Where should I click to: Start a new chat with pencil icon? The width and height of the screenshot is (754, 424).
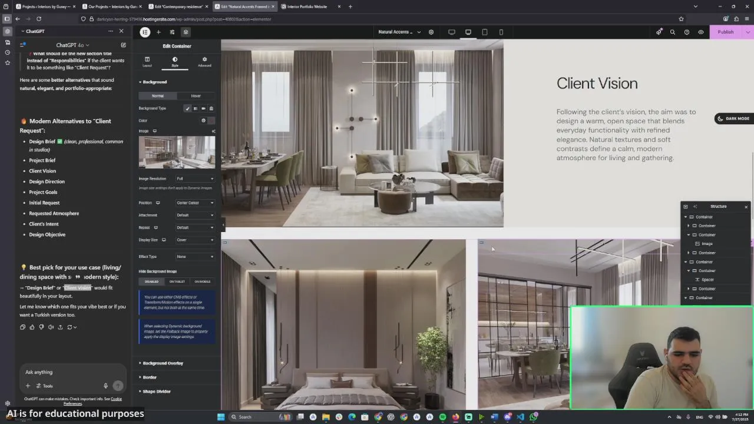pos(123,45)
